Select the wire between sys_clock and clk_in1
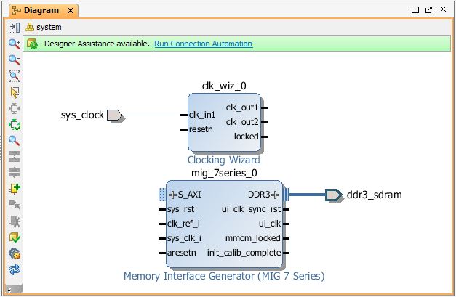The width and height of the screenshot is (456, 297). 152,115
